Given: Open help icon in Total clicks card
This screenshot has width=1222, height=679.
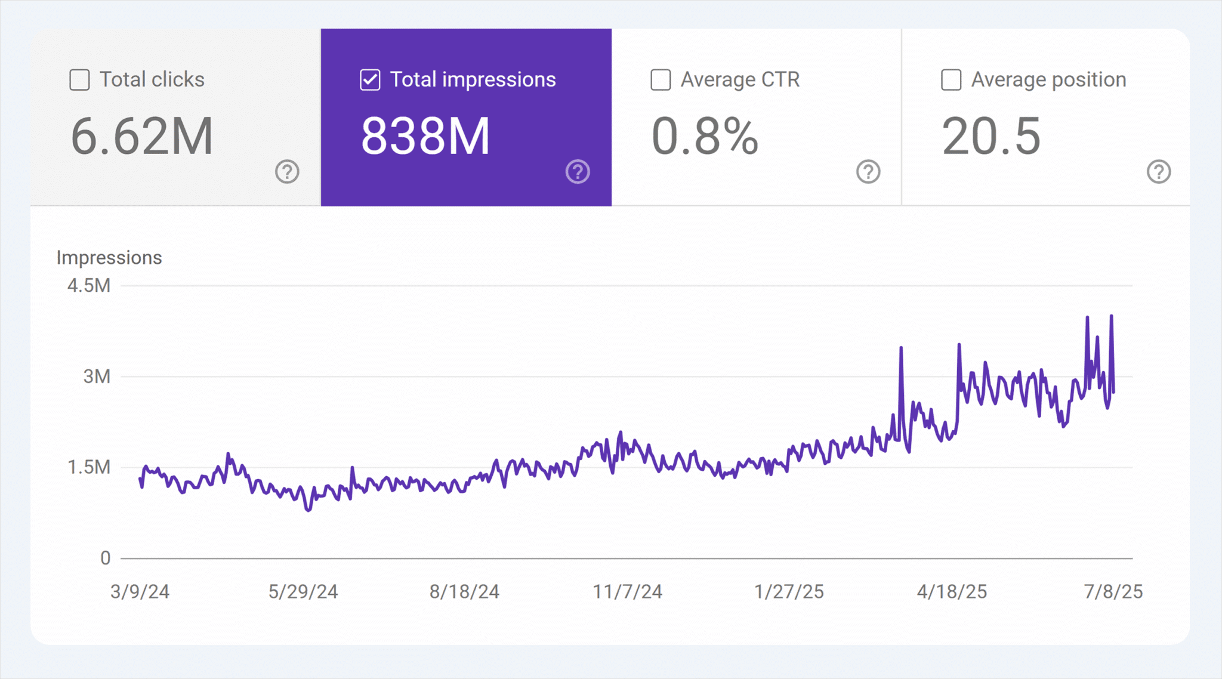Looking at the screenshot, I should point(287,172).
